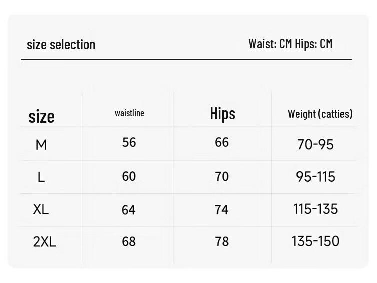Click the 135-150 weight range cell
This screenshot has width=377, height=283.
[315, 241]
